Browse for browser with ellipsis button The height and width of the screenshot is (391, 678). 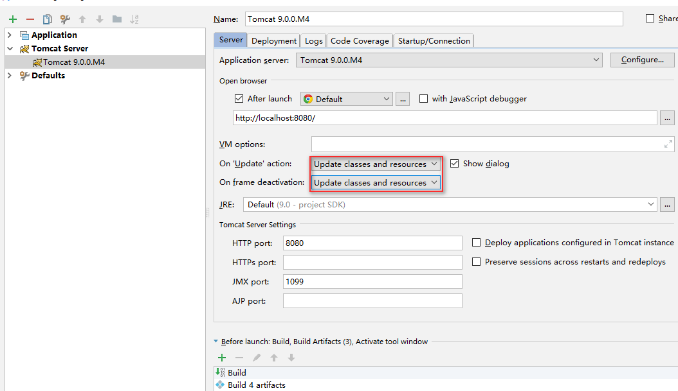pos(403,99)
